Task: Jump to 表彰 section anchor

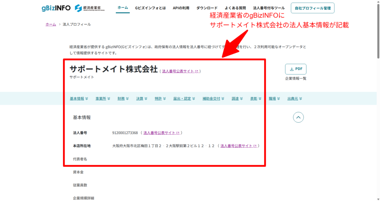Action: (256, 99)
